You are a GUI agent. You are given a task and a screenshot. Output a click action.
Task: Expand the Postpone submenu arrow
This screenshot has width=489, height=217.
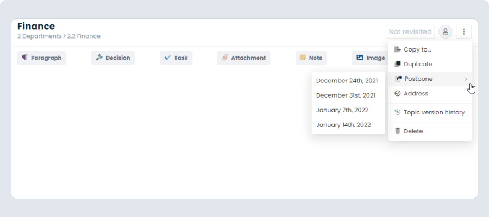pos(466,79)
